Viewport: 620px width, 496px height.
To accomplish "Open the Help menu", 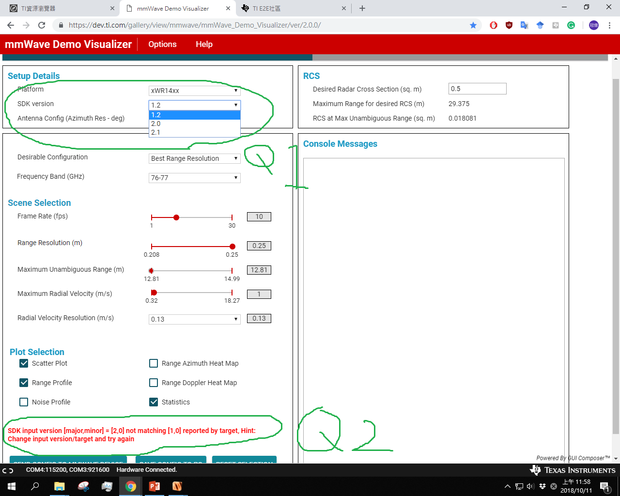I will pos(204,44).
